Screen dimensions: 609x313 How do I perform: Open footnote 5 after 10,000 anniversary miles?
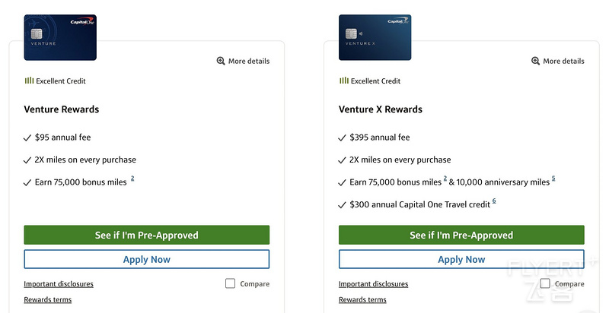click(x=553, y=179)
